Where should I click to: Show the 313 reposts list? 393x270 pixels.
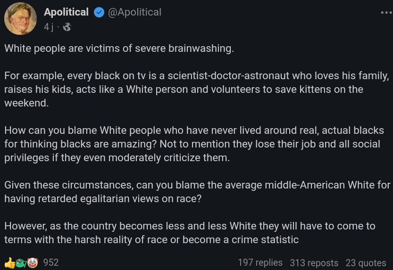coord(314,263)
